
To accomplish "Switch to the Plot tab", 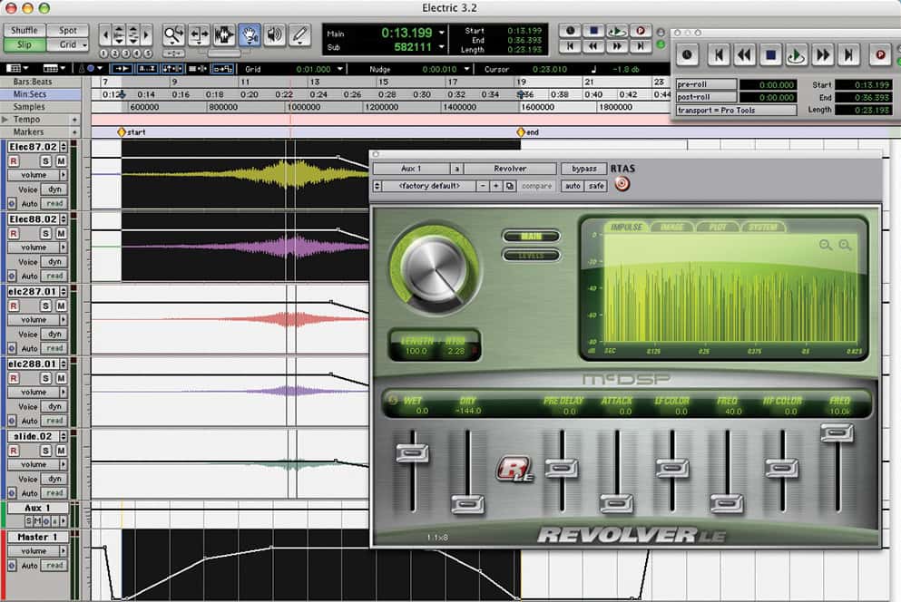I will 717,228.
